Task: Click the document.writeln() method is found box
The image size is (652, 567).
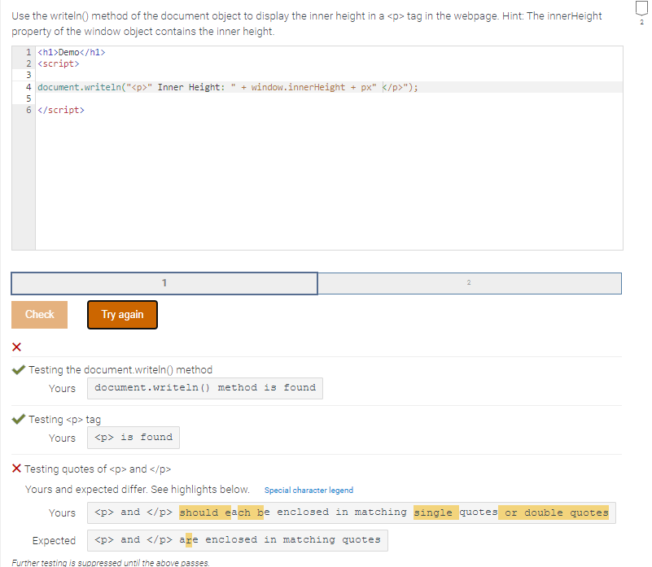Action: point(204,388)
